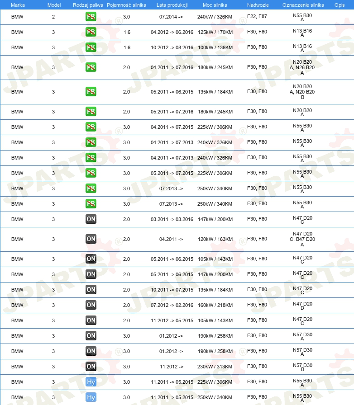
Task: Select the date cell 05.2011 -> 07.2016
Action: coord(172,112)
